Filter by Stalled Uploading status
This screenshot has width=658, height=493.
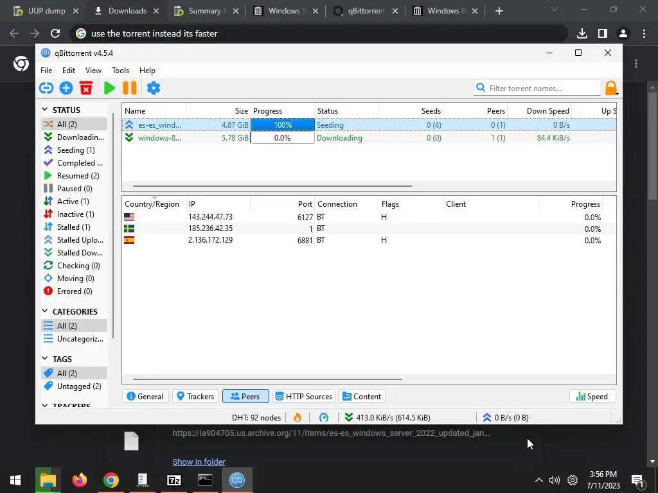[x=75, y=240]
